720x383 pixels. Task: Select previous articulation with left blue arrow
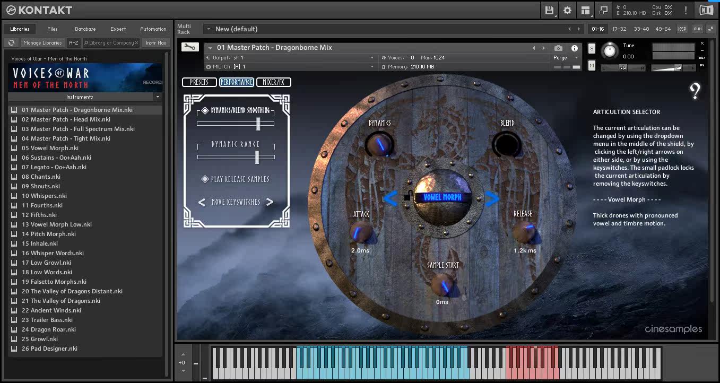point(391,199)
